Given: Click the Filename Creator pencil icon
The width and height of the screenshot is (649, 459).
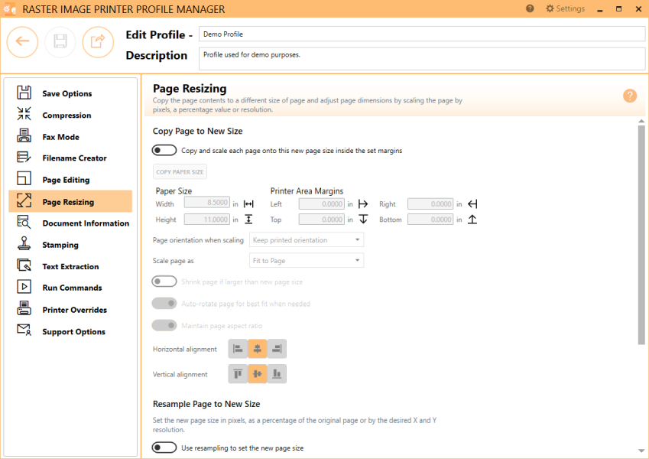Looking at the screenshot, I should 24,157.
